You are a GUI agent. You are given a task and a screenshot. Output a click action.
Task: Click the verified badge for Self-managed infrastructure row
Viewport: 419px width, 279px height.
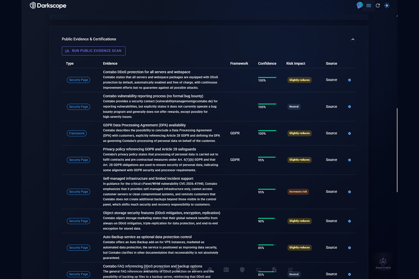click(349, 192)
